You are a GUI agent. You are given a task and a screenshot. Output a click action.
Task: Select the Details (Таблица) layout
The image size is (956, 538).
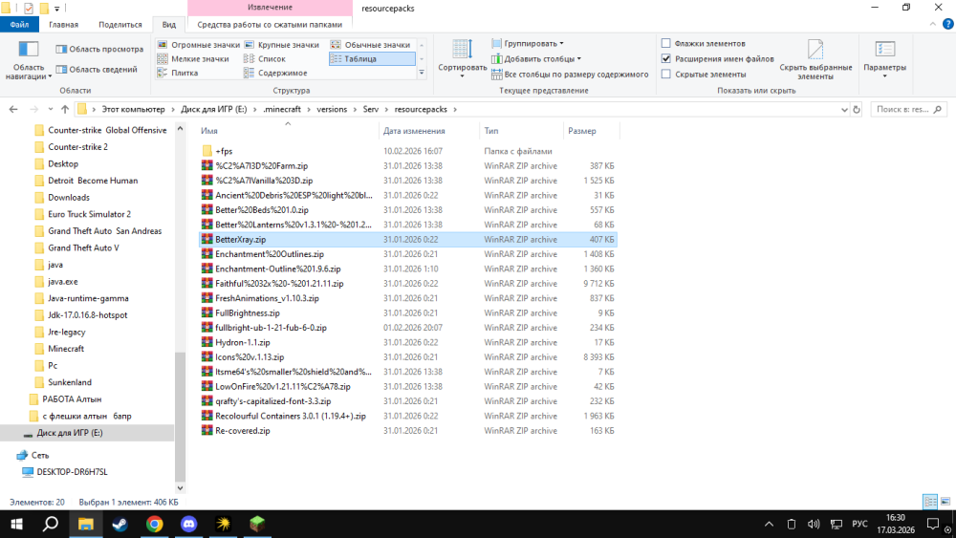click(x=371, y=59)
